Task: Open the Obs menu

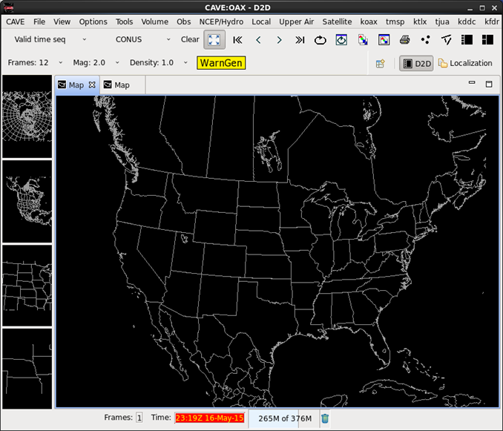Action: click(x=183, y=22)
